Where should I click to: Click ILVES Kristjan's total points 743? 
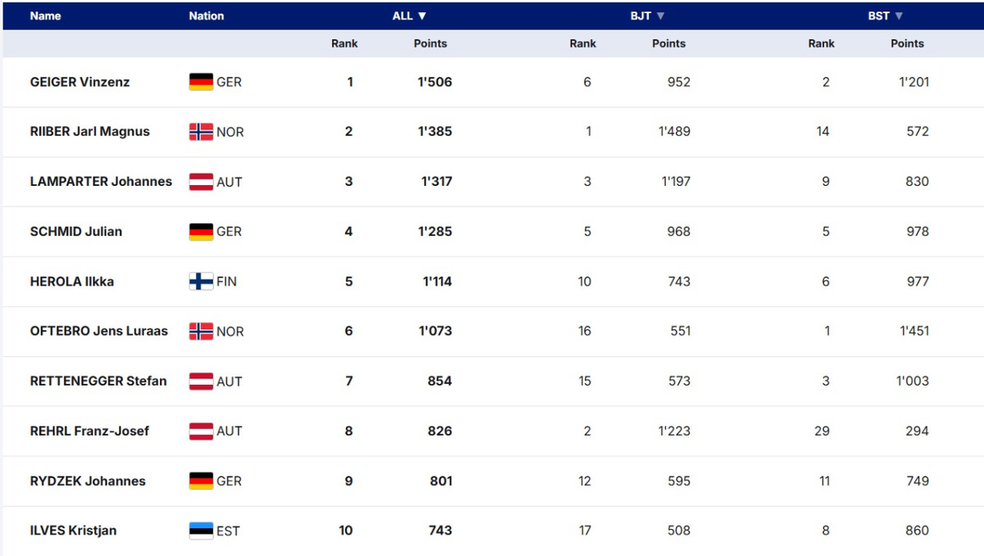tap(440, 531)
